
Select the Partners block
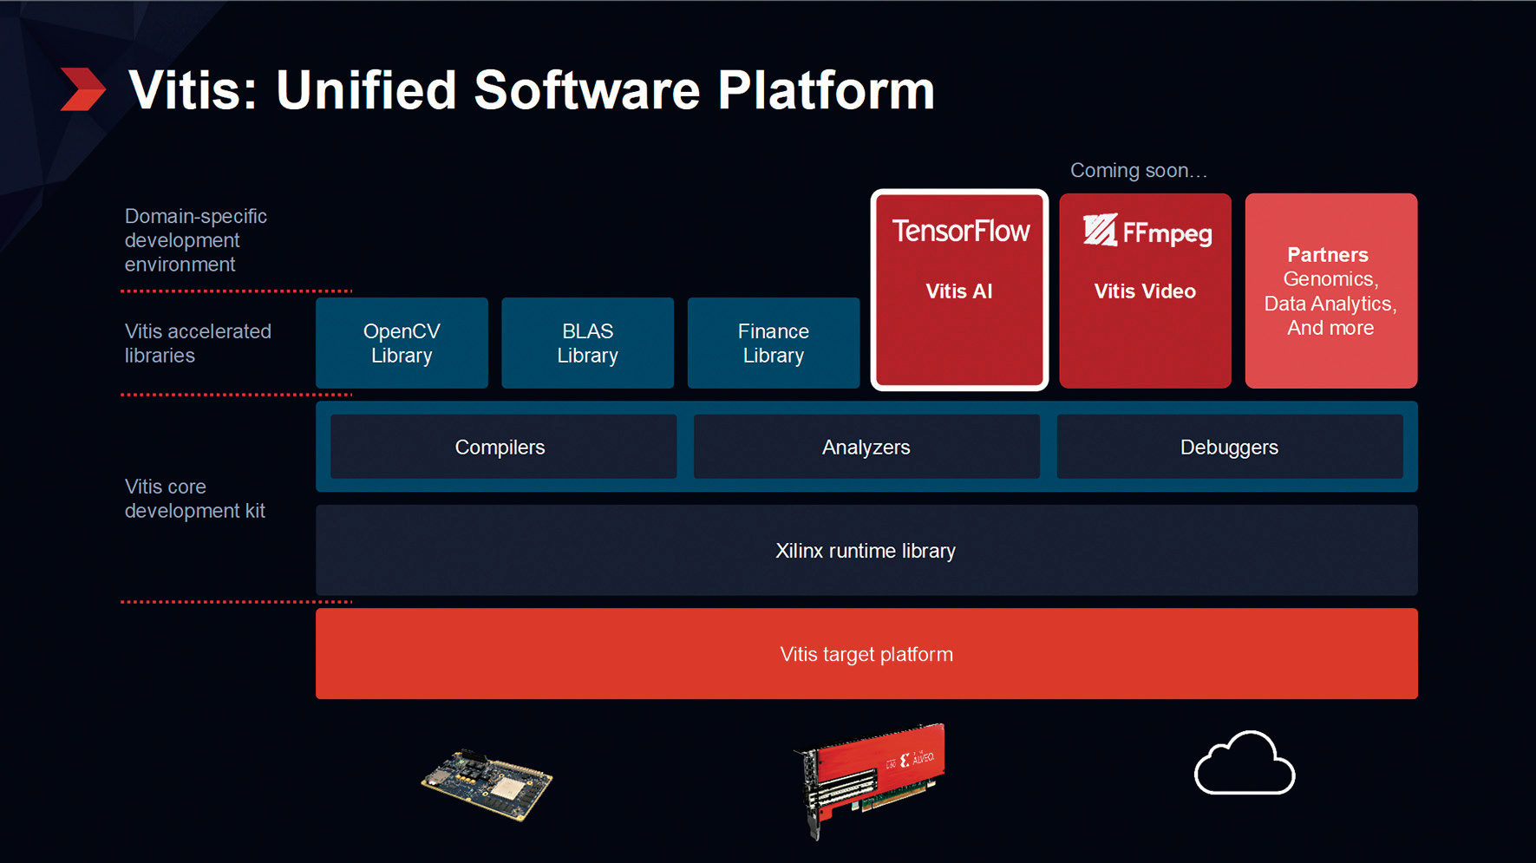coord(1331,291)
